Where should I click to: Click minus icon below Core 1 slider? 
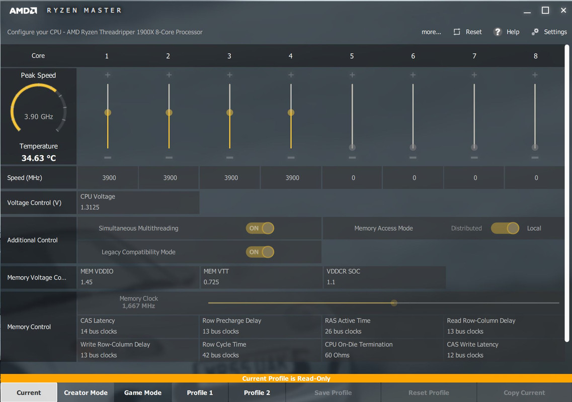(x=108, y=157)
